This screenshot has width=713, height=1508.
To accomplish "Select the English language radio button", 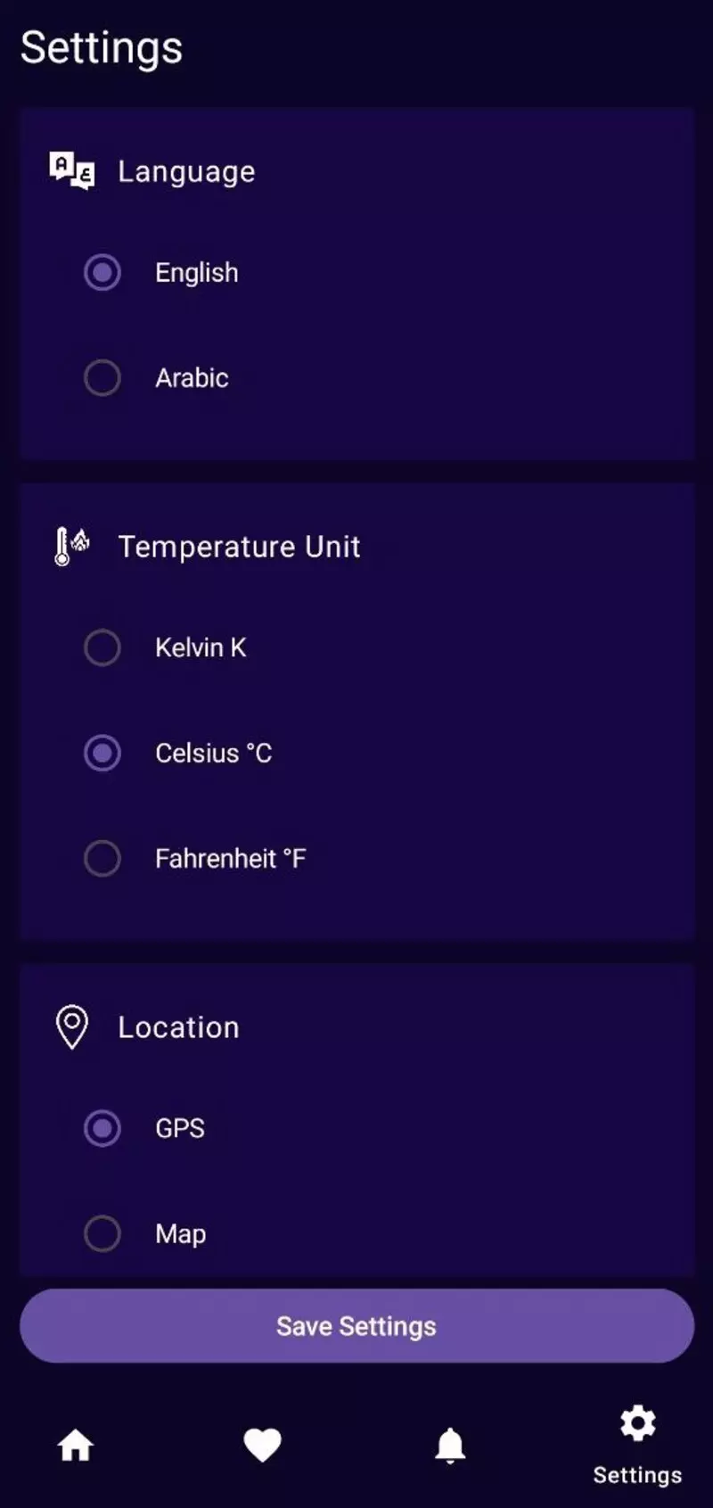I will [x=102, y=273].
